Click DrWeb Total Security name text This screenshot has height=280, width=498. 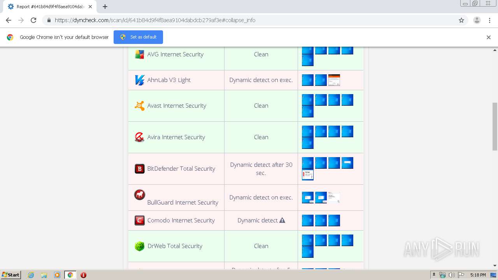click(175, 246)
